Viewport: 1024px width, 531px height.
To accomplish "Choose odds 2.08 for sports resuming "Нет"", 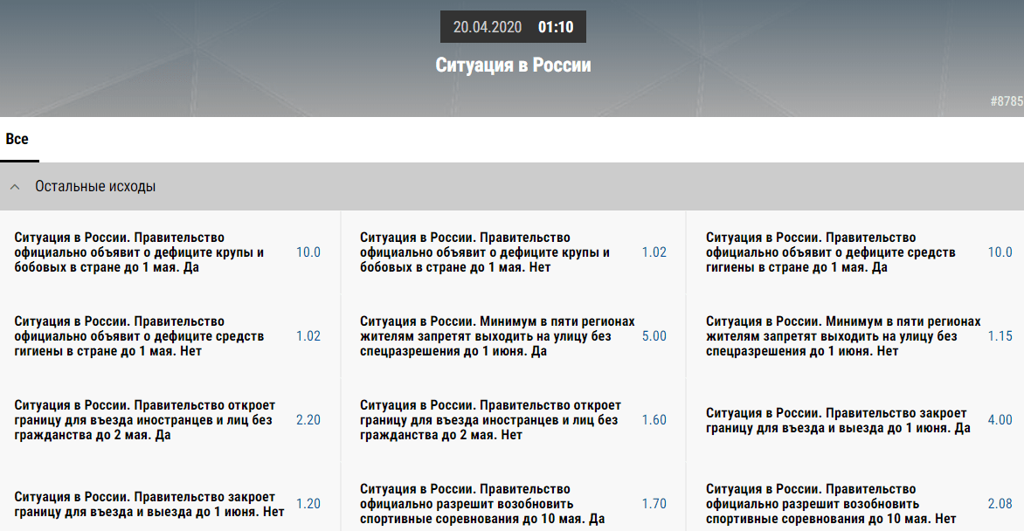I will click(1000, 504).
